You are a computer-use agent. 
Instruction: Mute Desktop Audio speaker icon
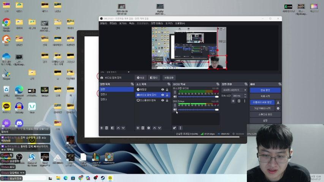click(x=175, y=97)
